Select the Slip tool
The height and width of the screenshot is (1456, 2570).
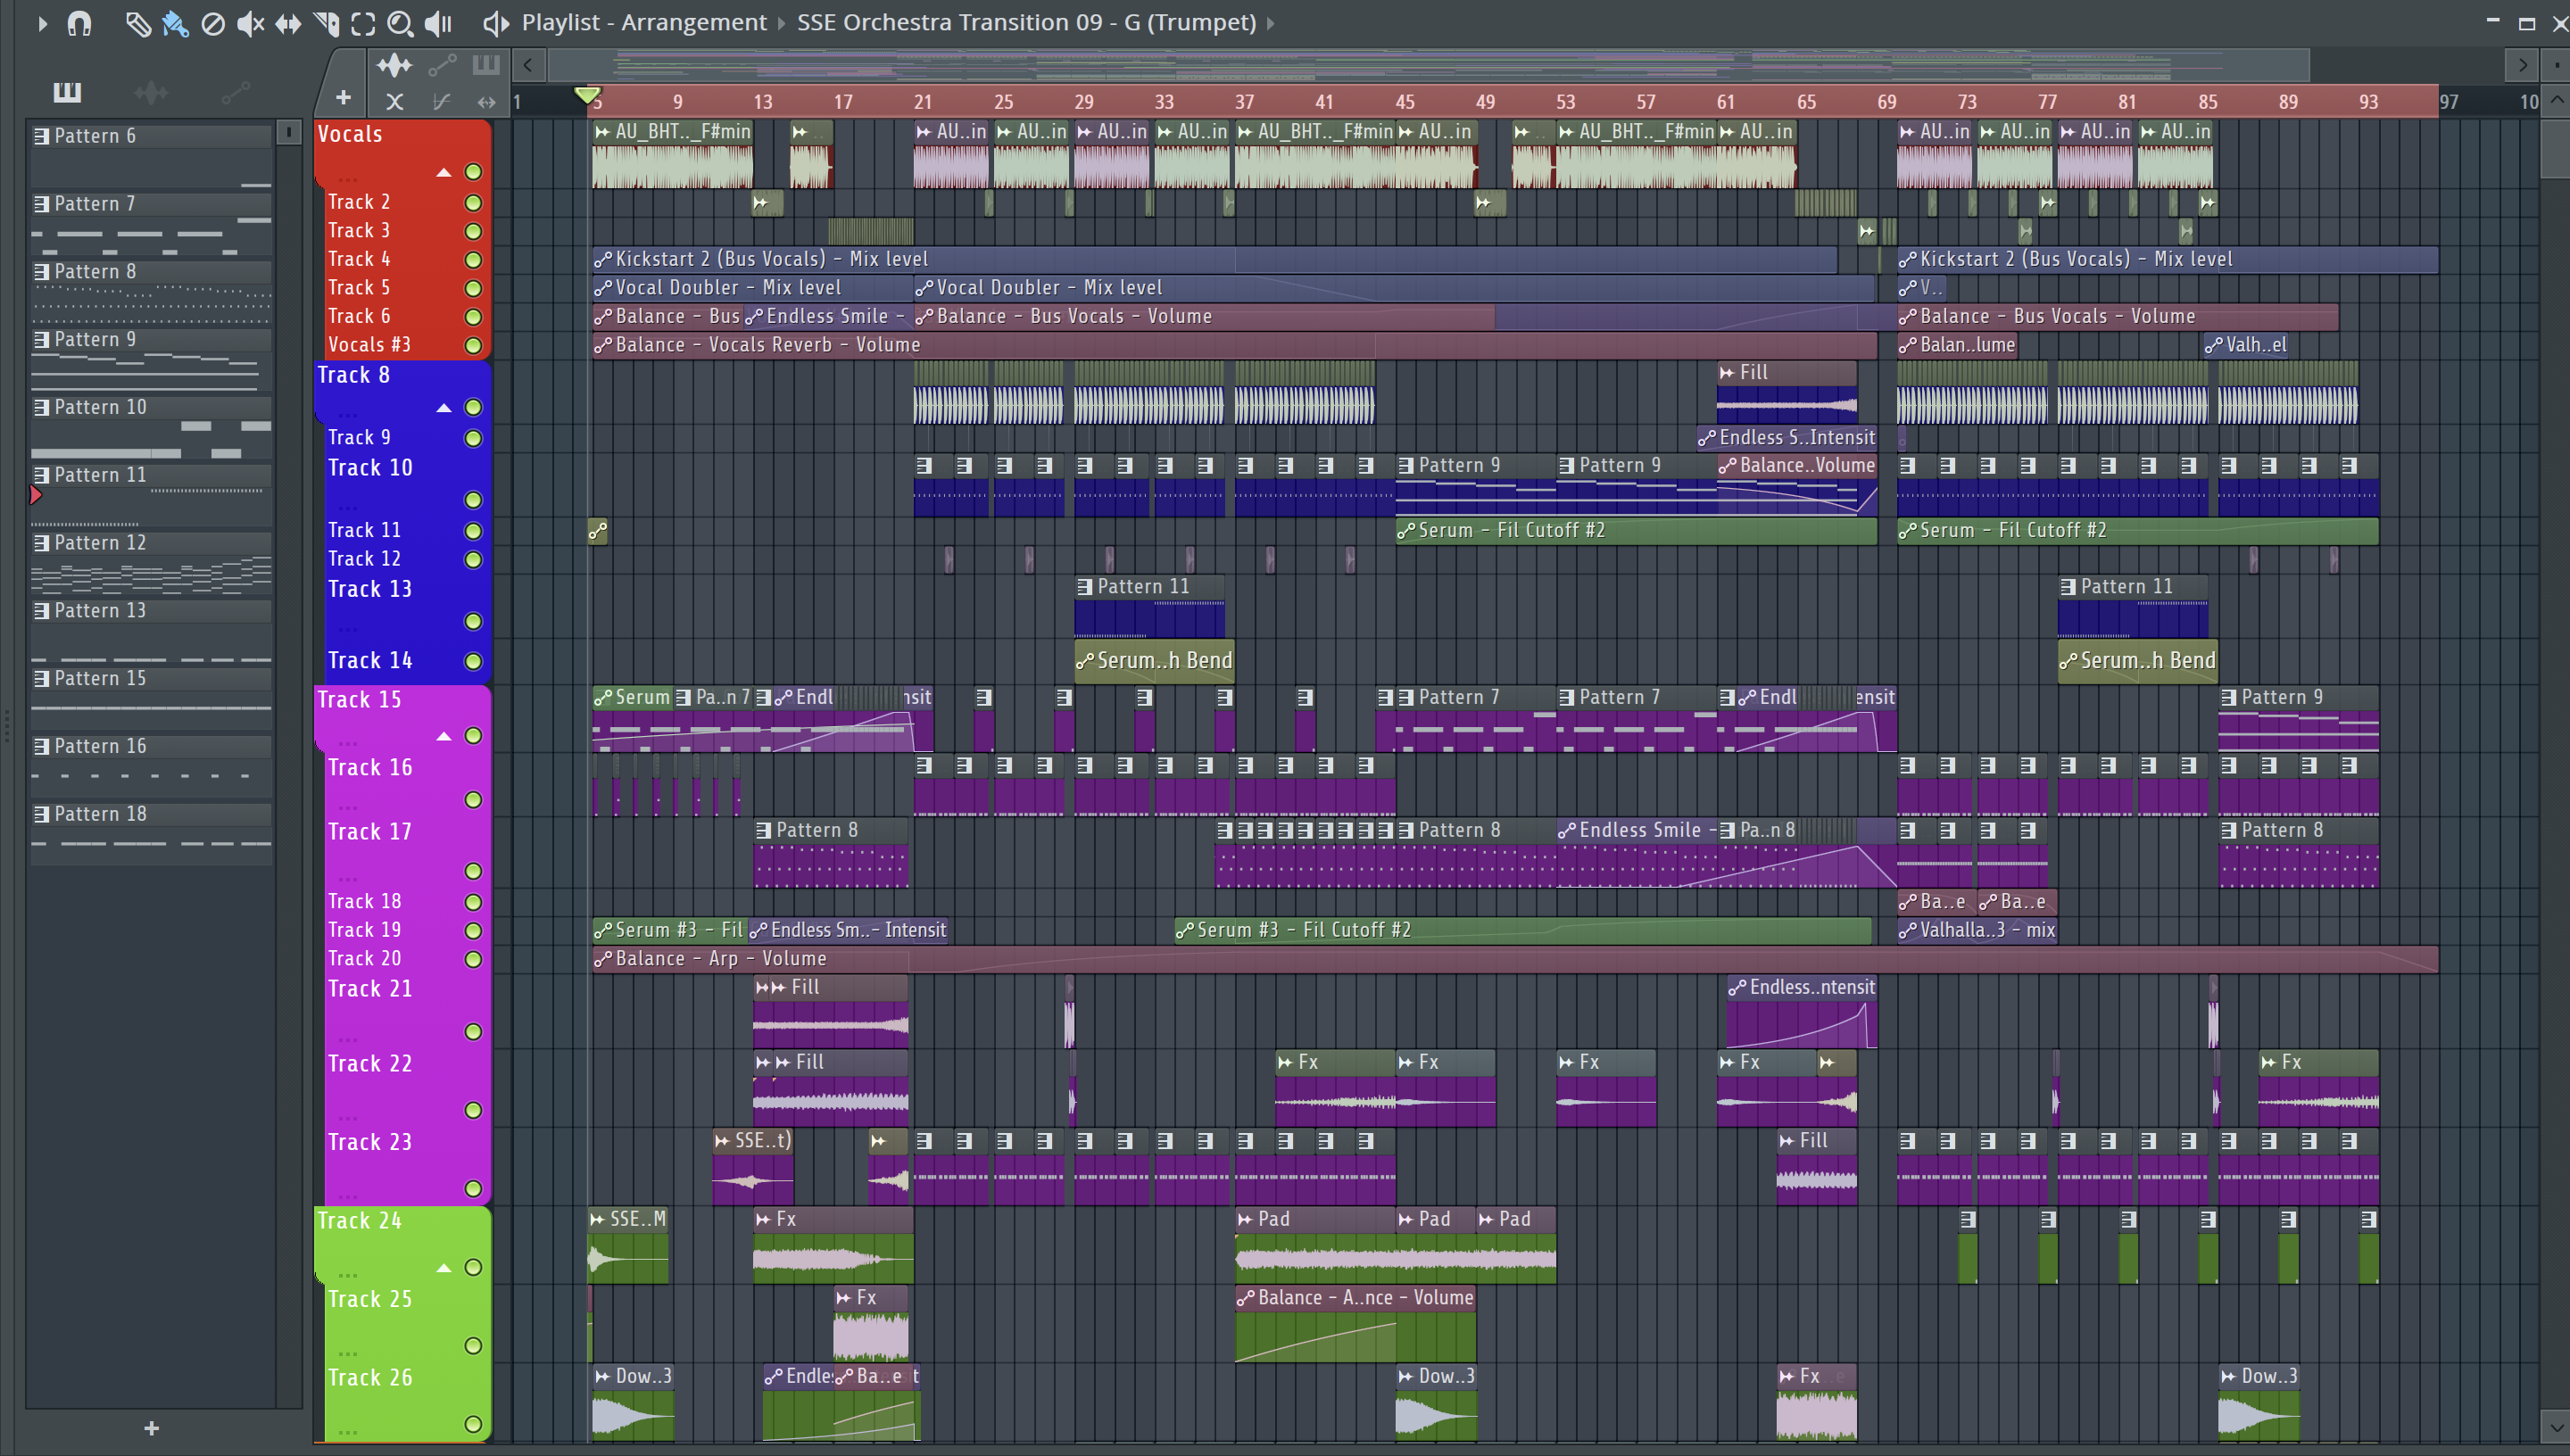[288, 23]
